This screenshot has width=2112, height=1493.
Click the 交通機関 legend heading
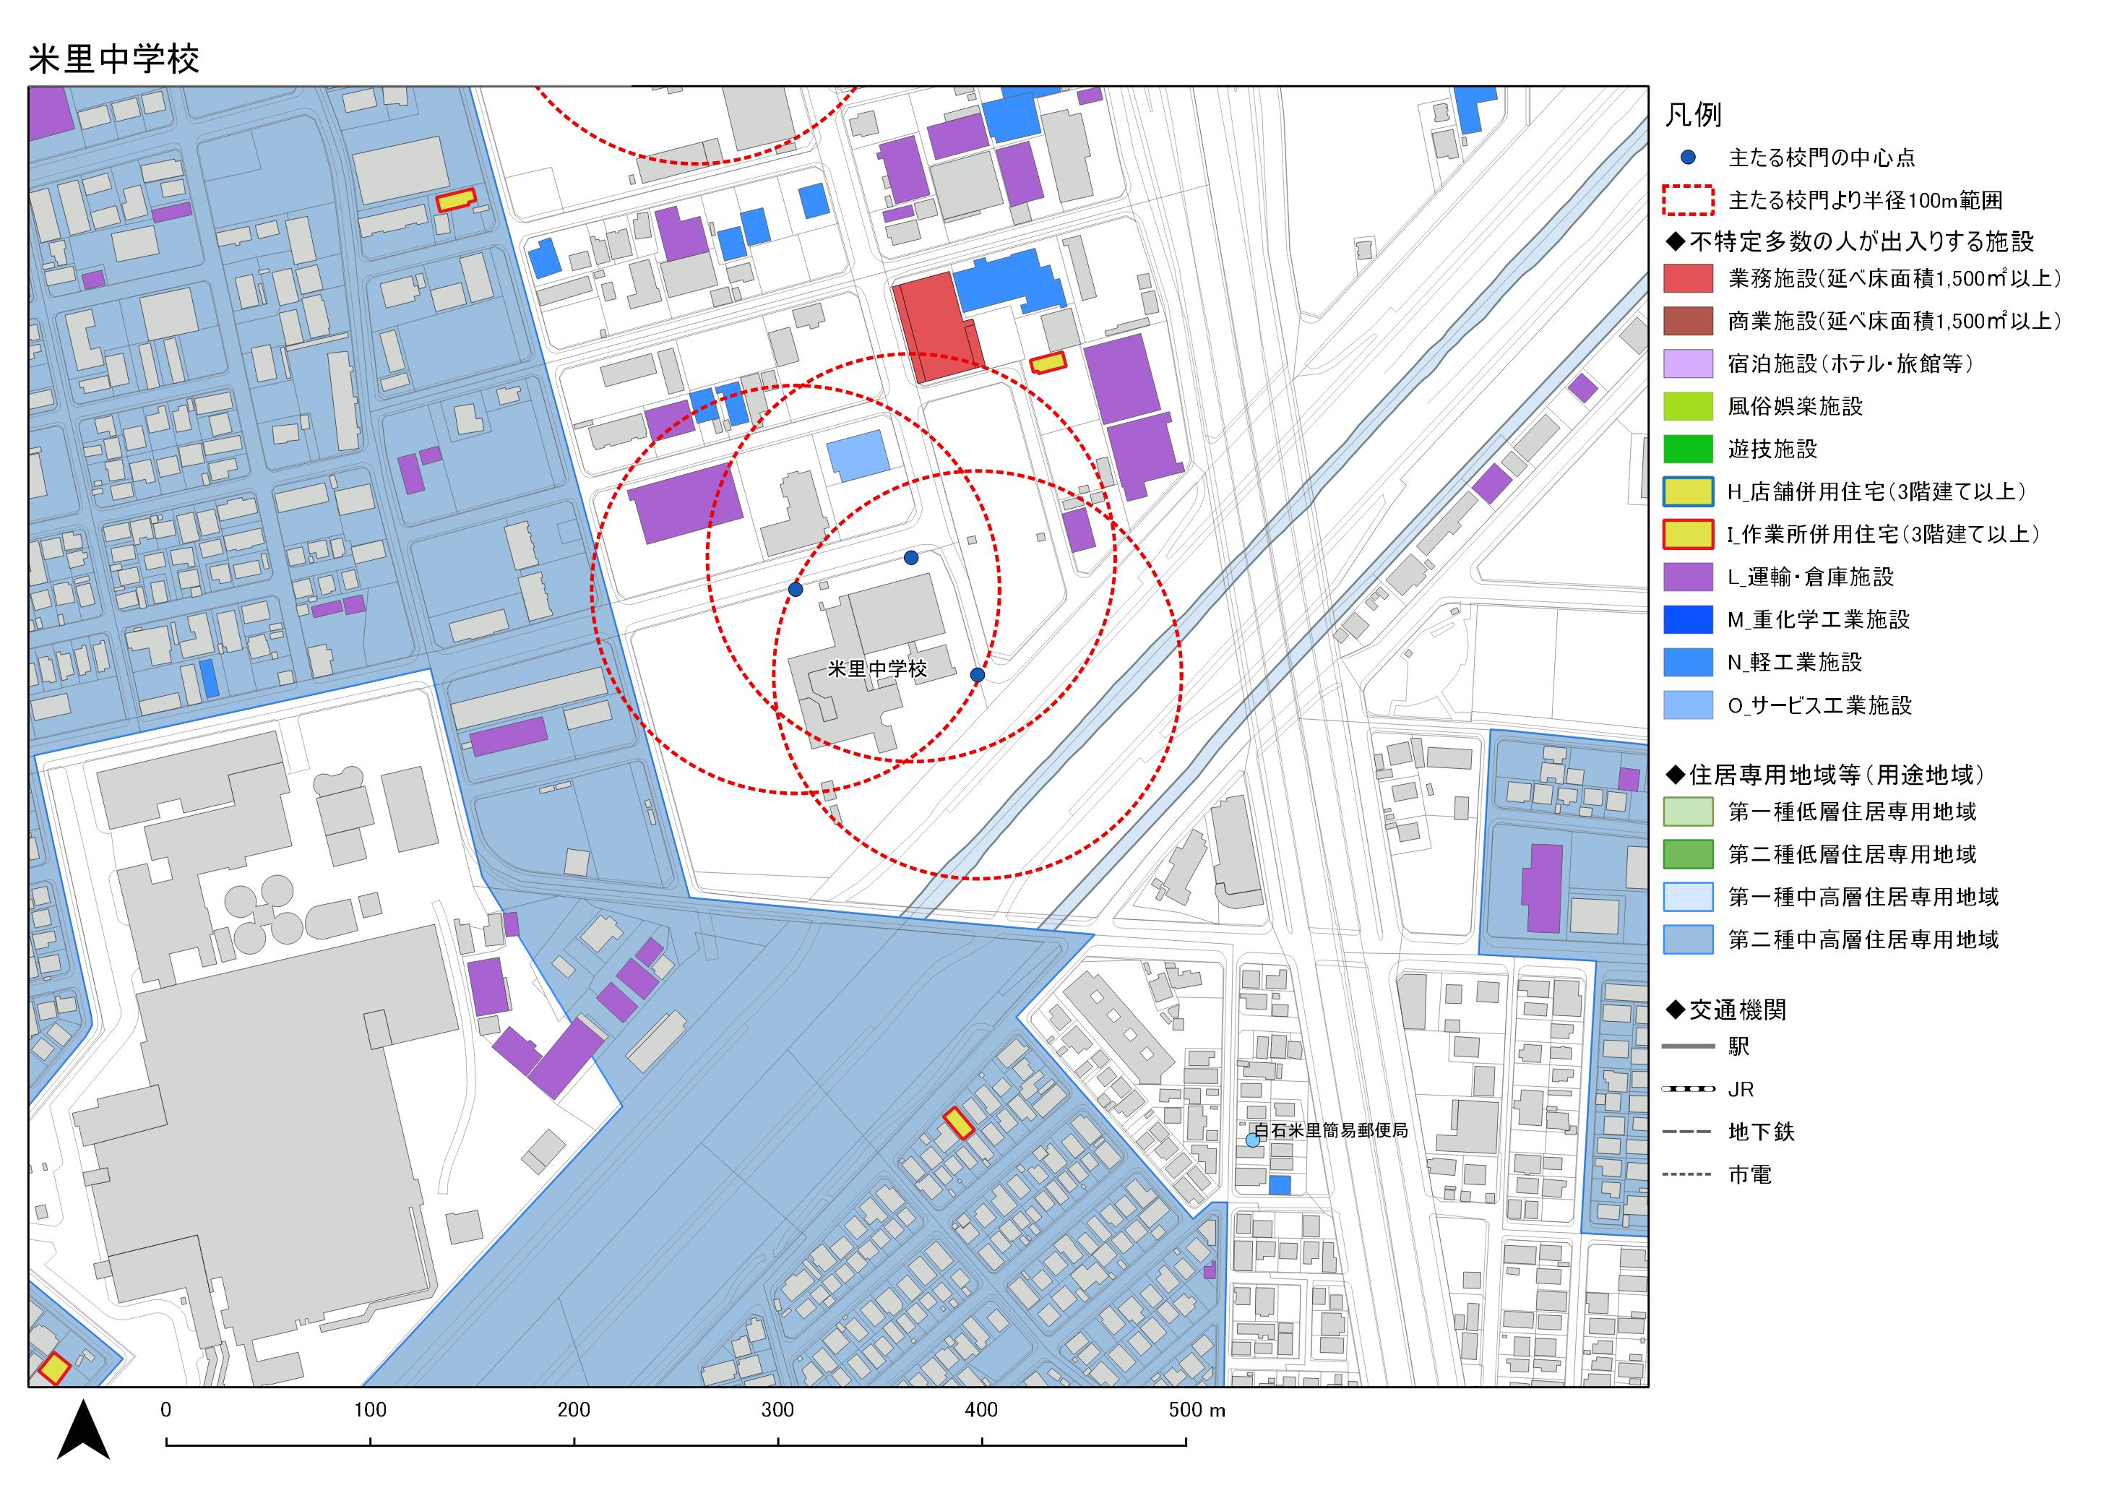coord(1725,1009)
